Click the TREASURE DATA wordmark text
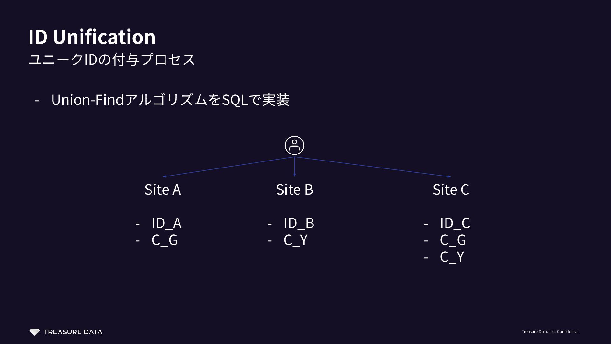Screen dimensions: 611x344 tap(73, 332)
